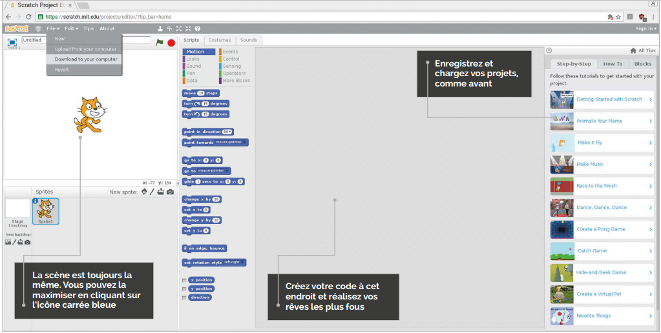The height and width of the screenshot is (333, 661).
Task: Tick the y position reporter checkbox
Action: (x=185, y=288)
